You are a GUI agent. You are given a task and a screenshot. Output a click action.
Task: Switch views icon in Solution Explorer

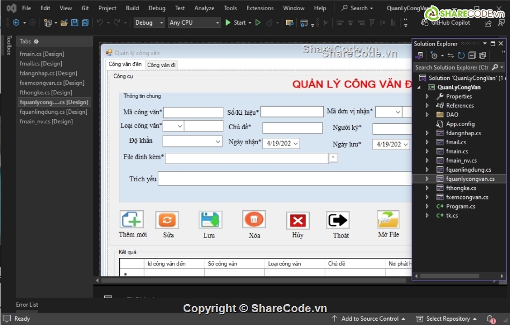tap(419, 56)
